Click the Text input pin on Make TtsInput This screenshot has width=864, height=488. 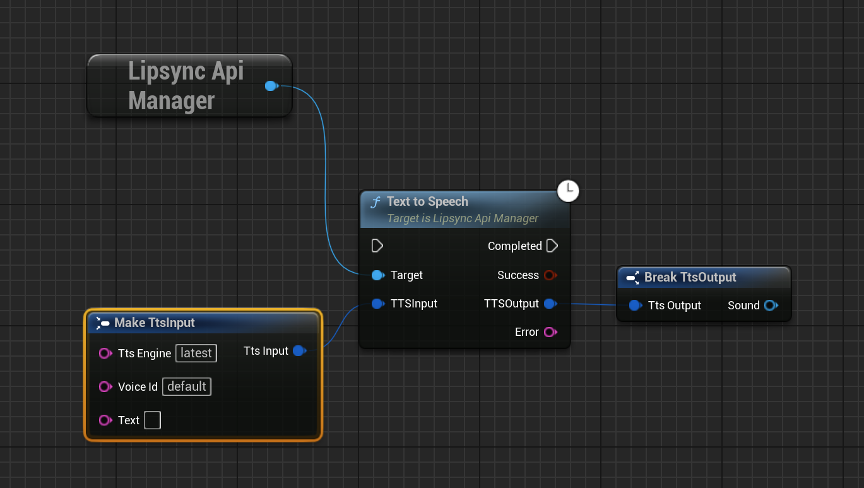[x=105, y=420]
